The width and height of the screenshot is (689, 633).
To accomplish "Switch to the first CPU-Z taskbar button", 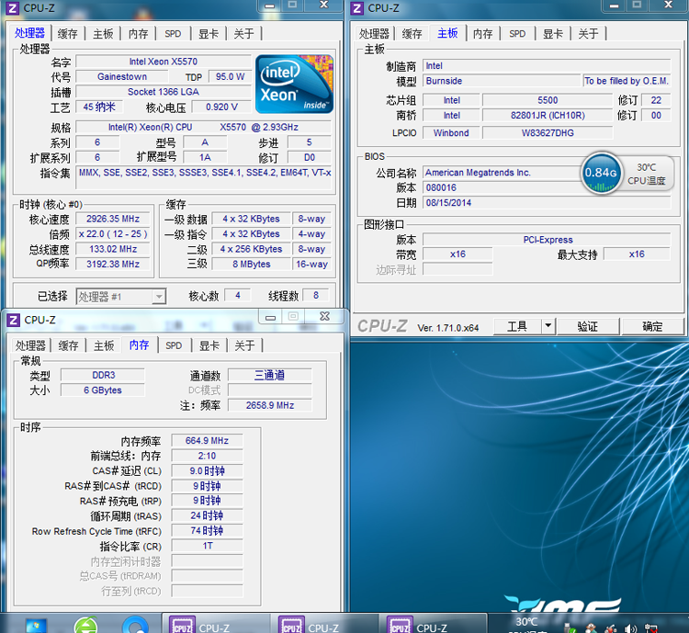I will pyautogui.click(x=215, y=624).
